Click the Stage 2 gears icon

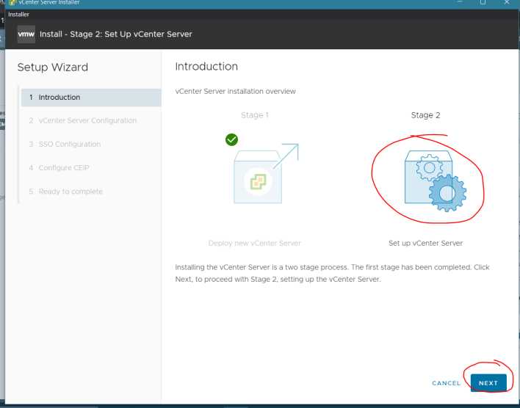436,181
